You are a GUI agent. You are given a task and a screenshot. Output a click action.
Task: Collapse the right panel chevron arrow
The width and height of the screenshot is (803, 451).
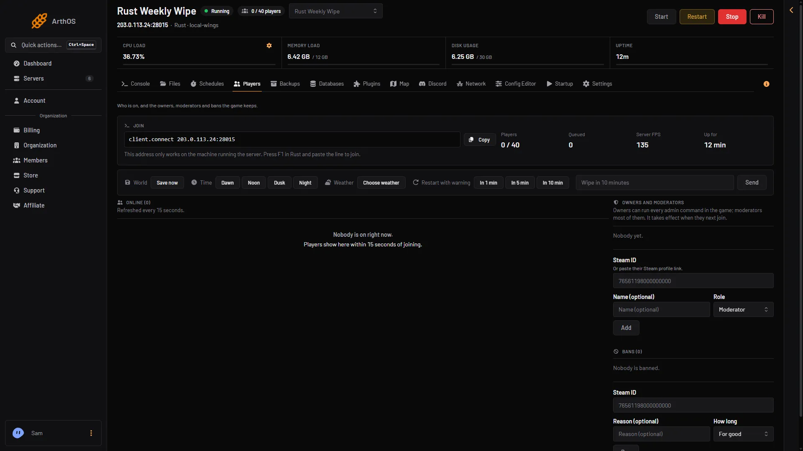pyautogui.click(x=791, y=10)
